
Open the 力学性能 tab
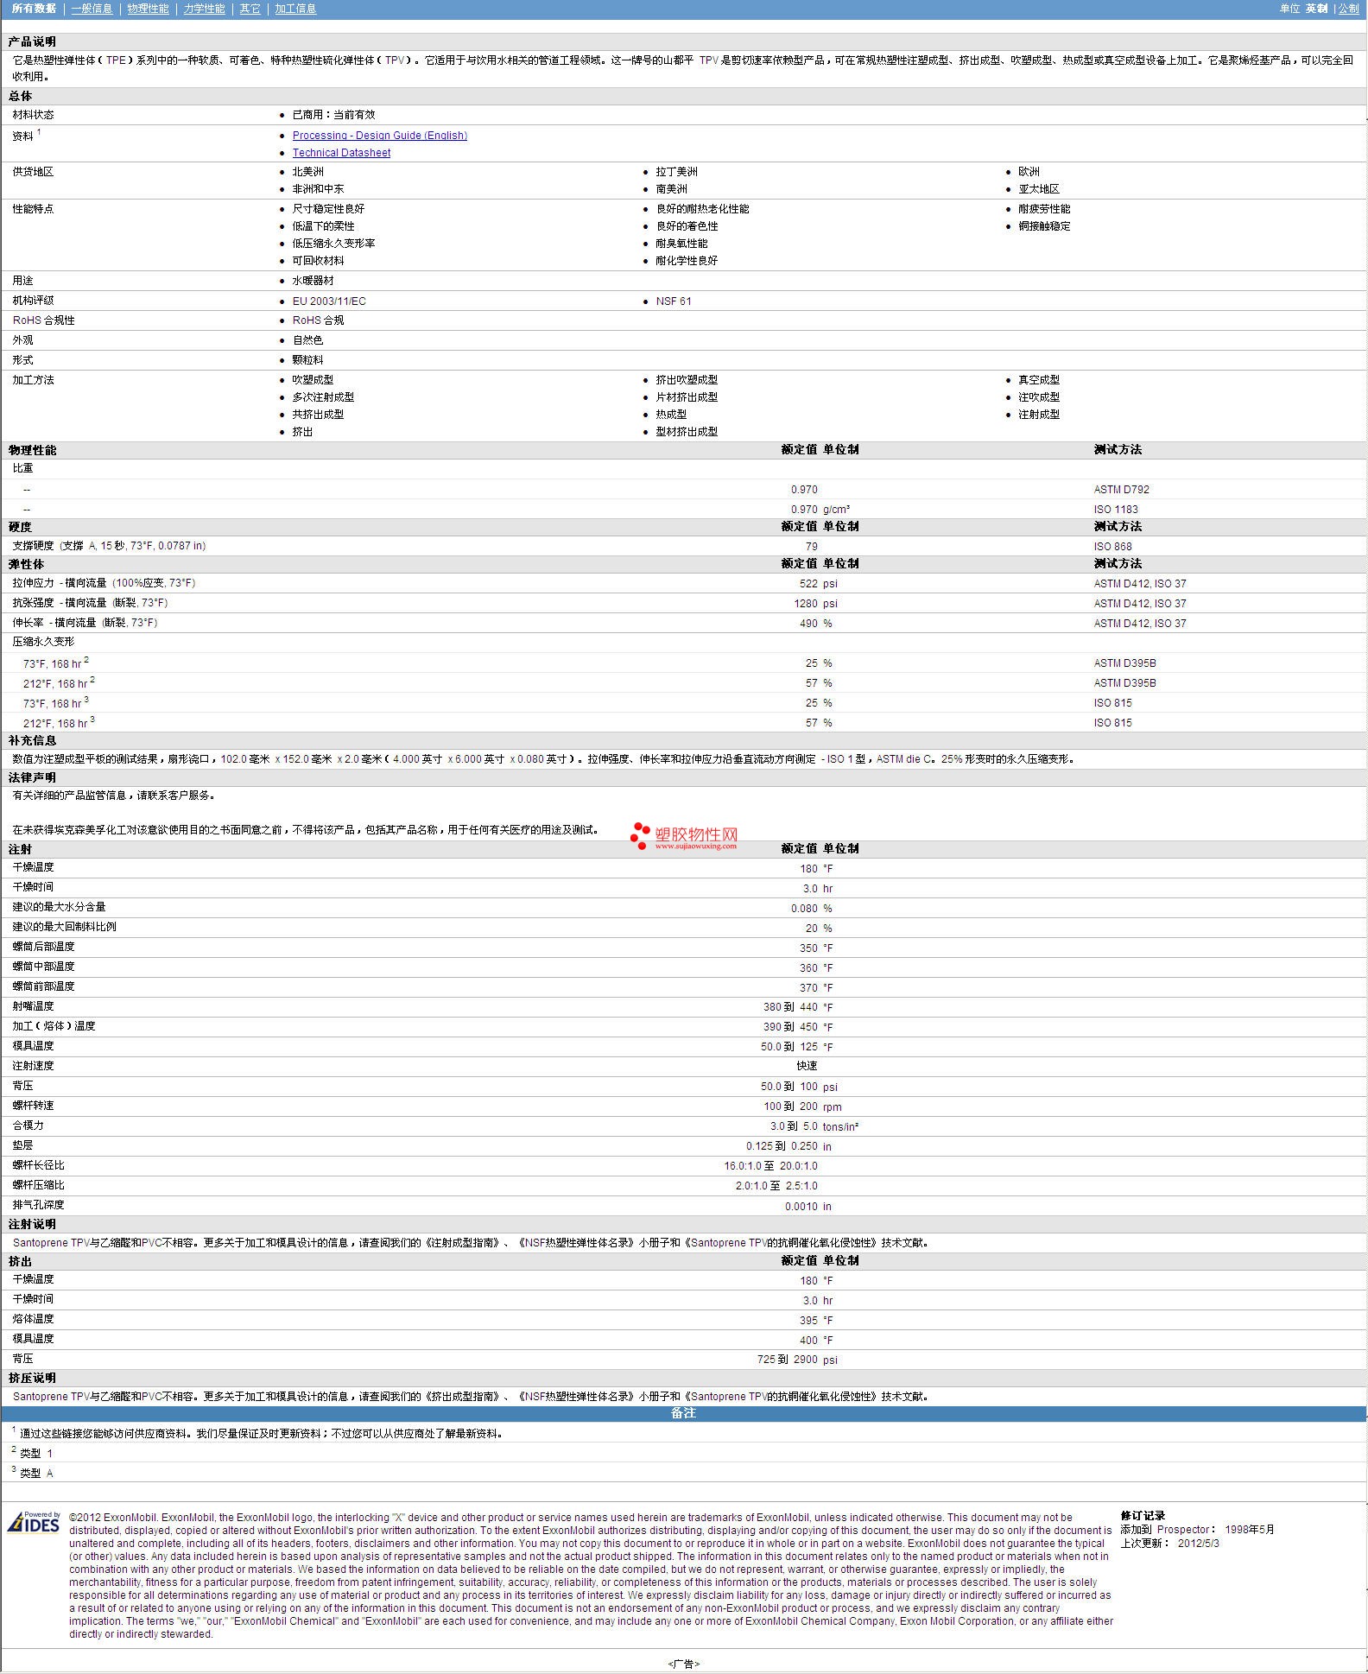[x=204, y=9]
